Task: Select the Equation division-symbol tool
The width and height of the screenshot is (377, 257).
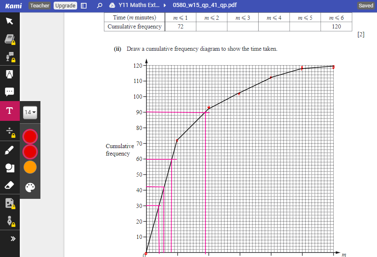Action: pos(9,131)
